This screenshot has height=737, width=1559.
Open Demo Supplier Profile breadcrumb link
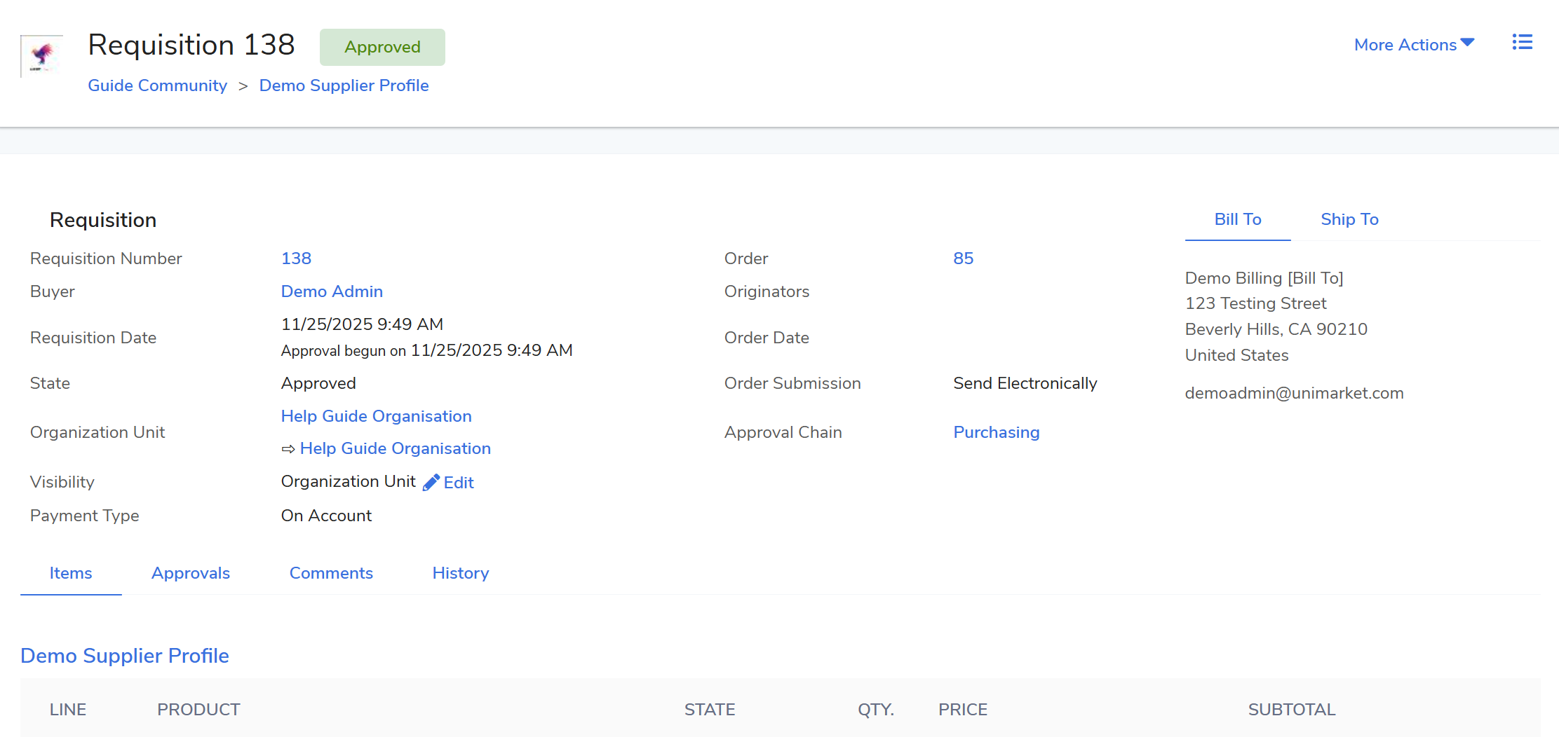344,85
